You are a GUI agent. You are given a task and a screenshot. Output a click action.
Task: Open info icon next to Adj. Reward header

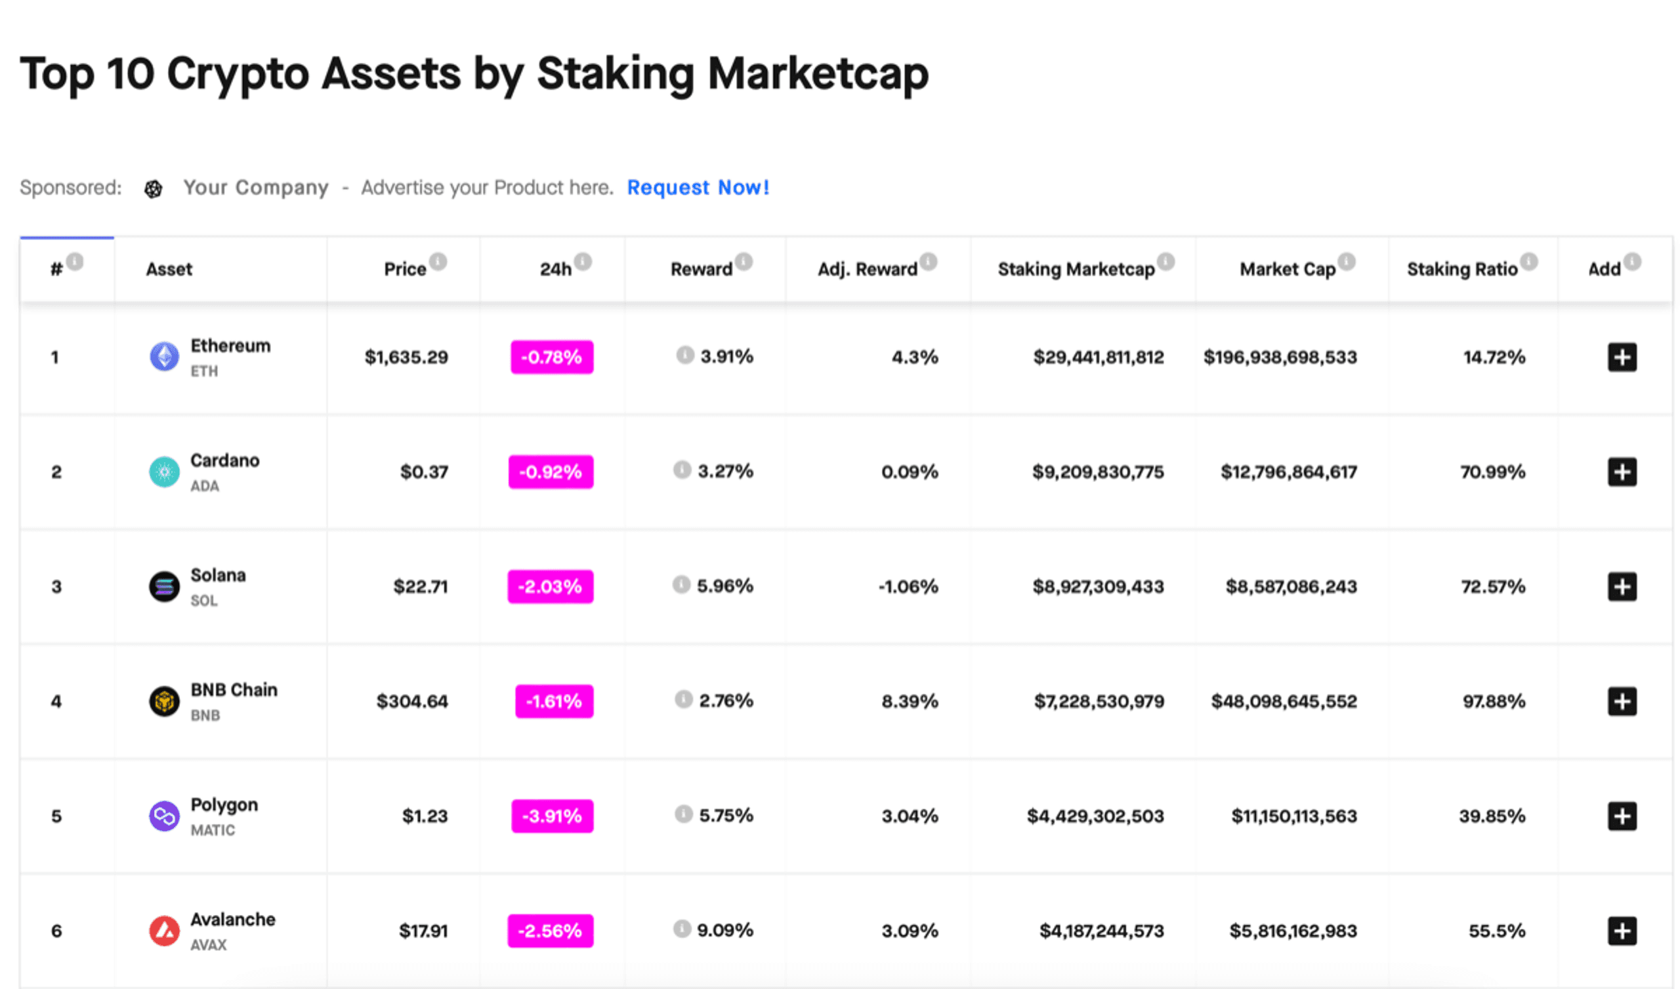[x=929, y=261]
